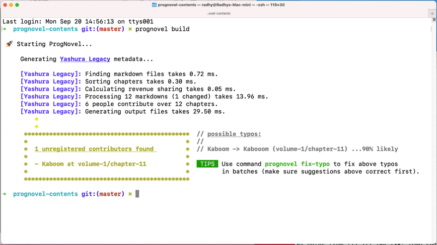Click the green full-screen window button
437x245 pixels.
coord(17,4)
